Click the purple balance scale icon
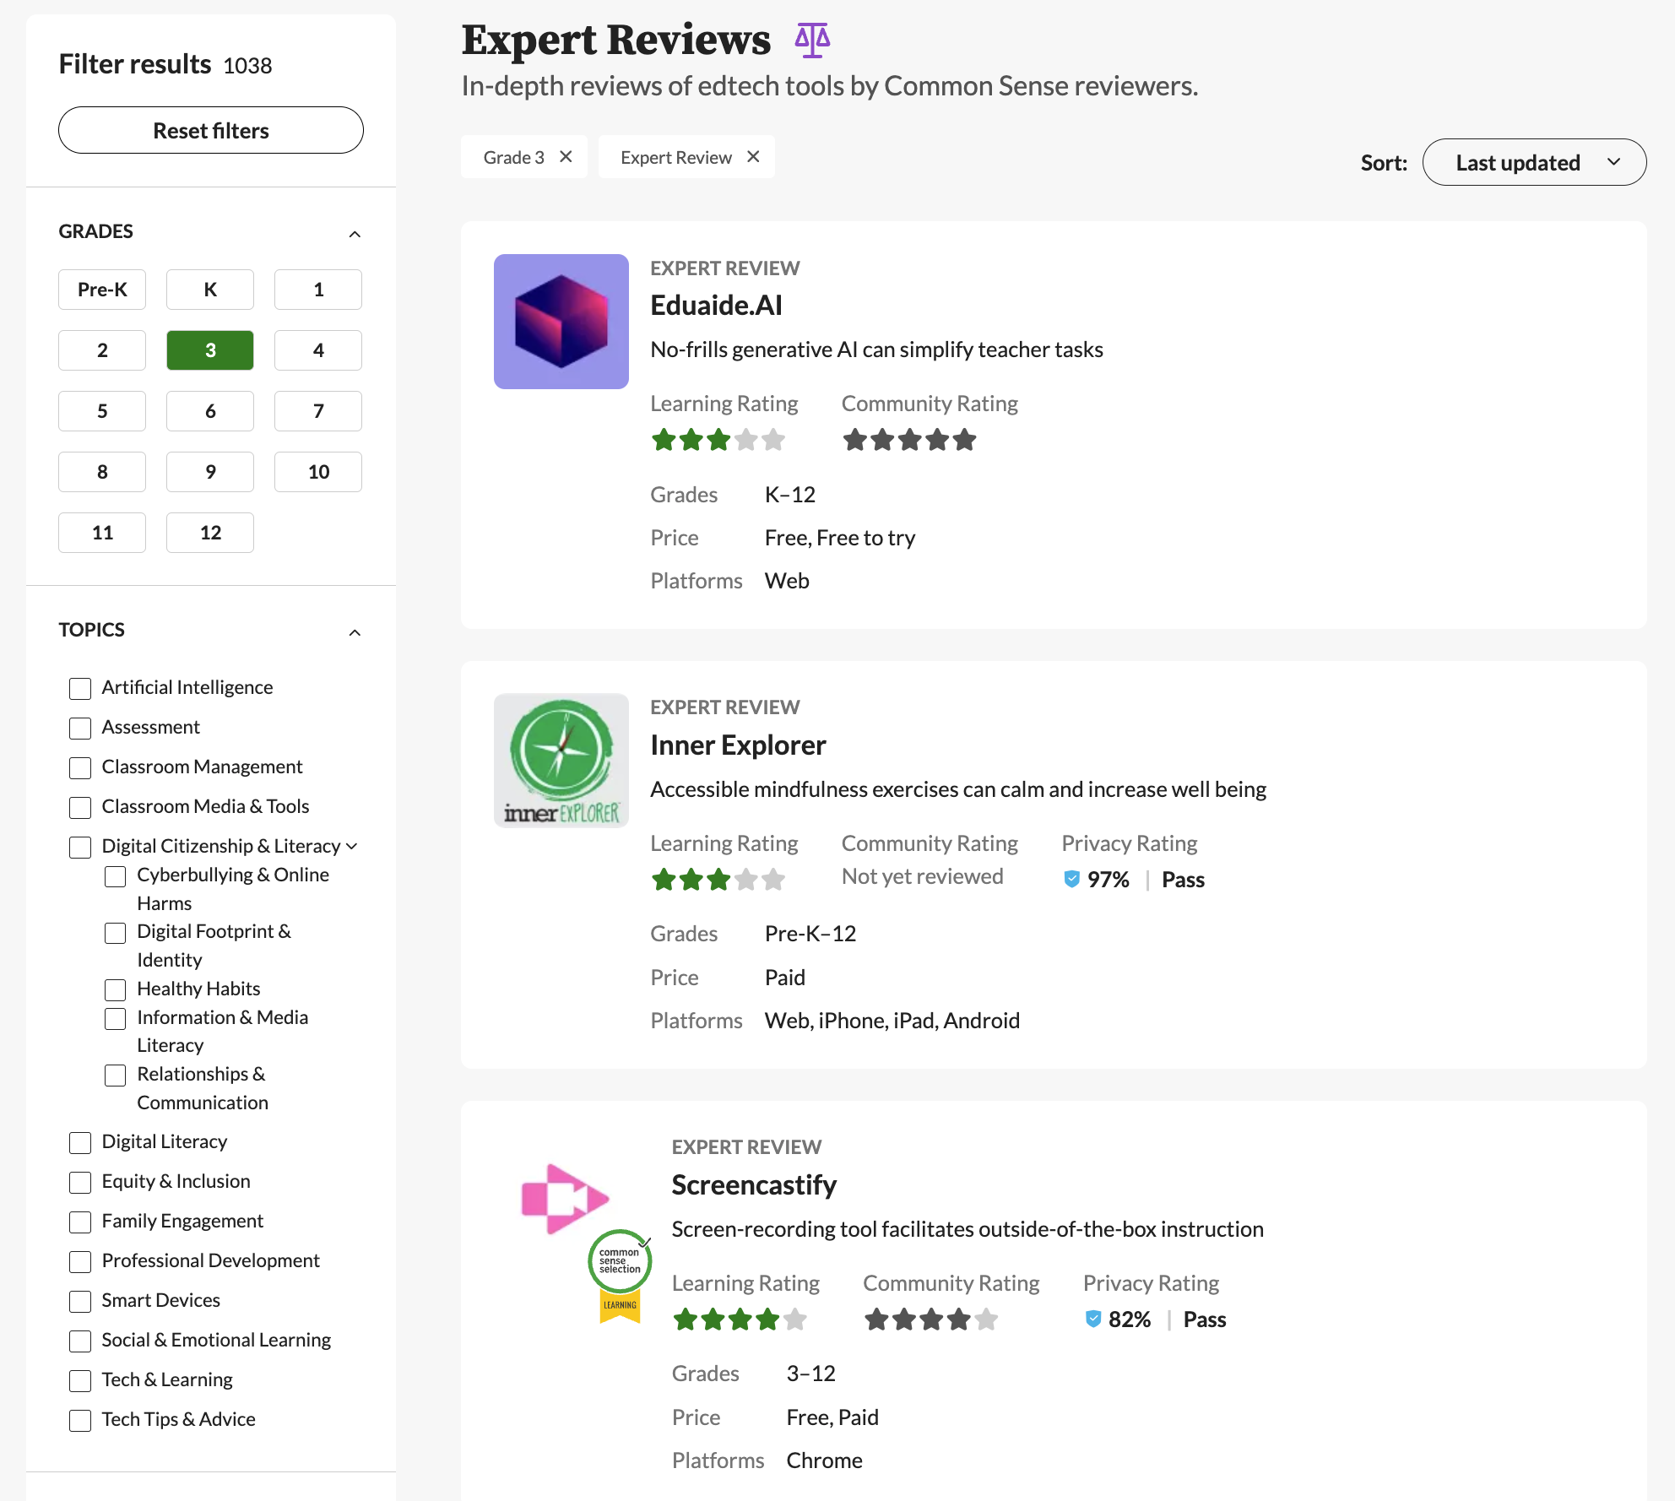This screenshot has width=1675, height=1501. click(x=812, y=40)
